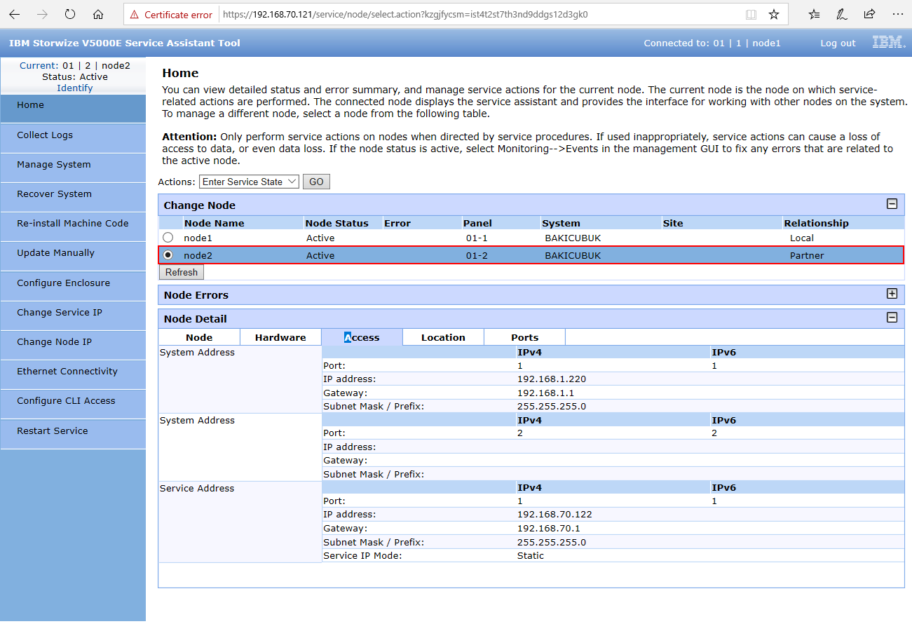Collapse the Node Detail section
Viewport: 912px width, 631px height.
coord(892,318)
